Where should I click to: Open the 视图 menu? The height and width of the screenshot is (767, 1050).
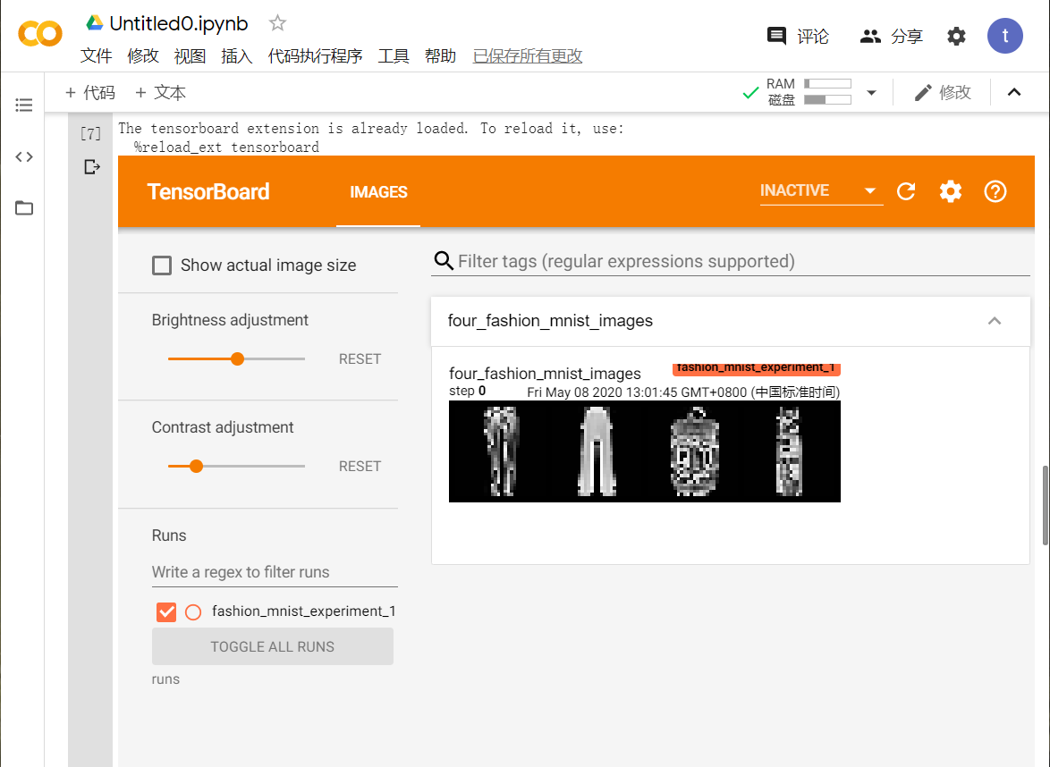(191, 56)
